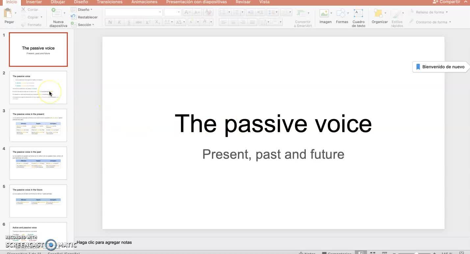Click the Copiar button

pos(32,17)
